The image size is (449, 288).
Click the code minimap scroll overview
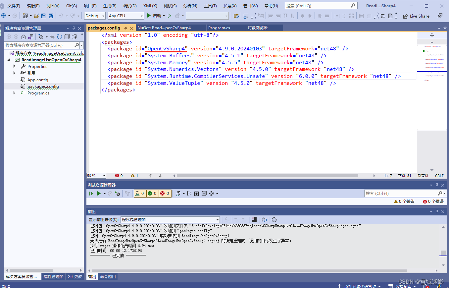click(432, 87)
